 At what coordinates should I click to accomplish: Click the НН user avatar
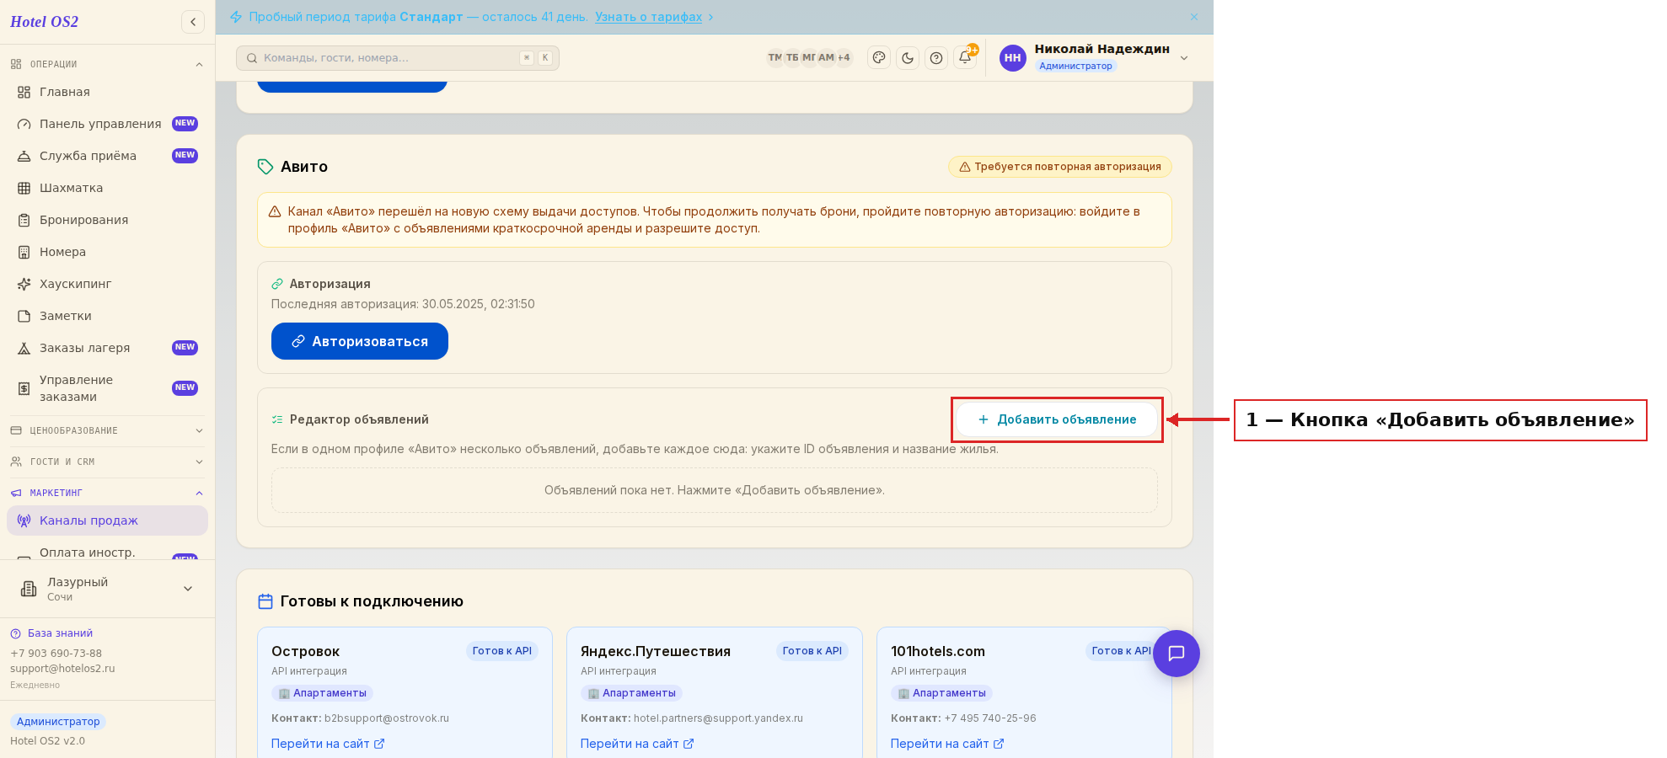pyautogui.click(x=1013, y=58)
